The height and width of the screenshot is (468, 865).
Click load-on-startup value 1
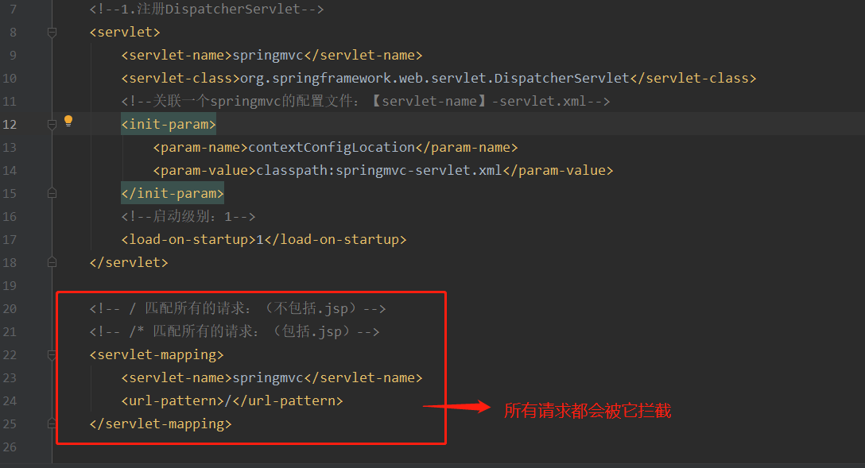[x=260, y=240]
